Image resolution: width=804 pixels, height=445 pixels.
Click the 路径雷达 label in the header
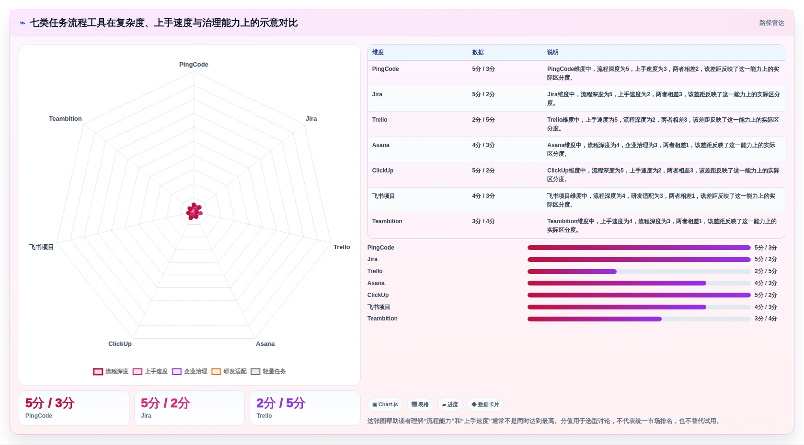pos(771,23)
